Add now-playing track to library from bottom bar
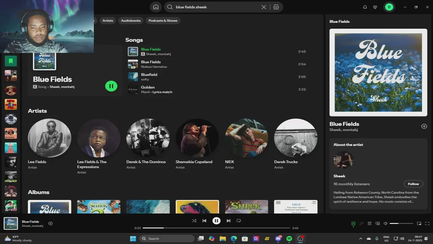Viewport: 433px width, 244px height. tap(50, 223)
